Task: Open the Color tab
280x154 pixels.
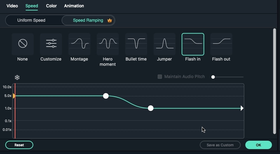Action: pyautogui.click(x=51, y=6)
